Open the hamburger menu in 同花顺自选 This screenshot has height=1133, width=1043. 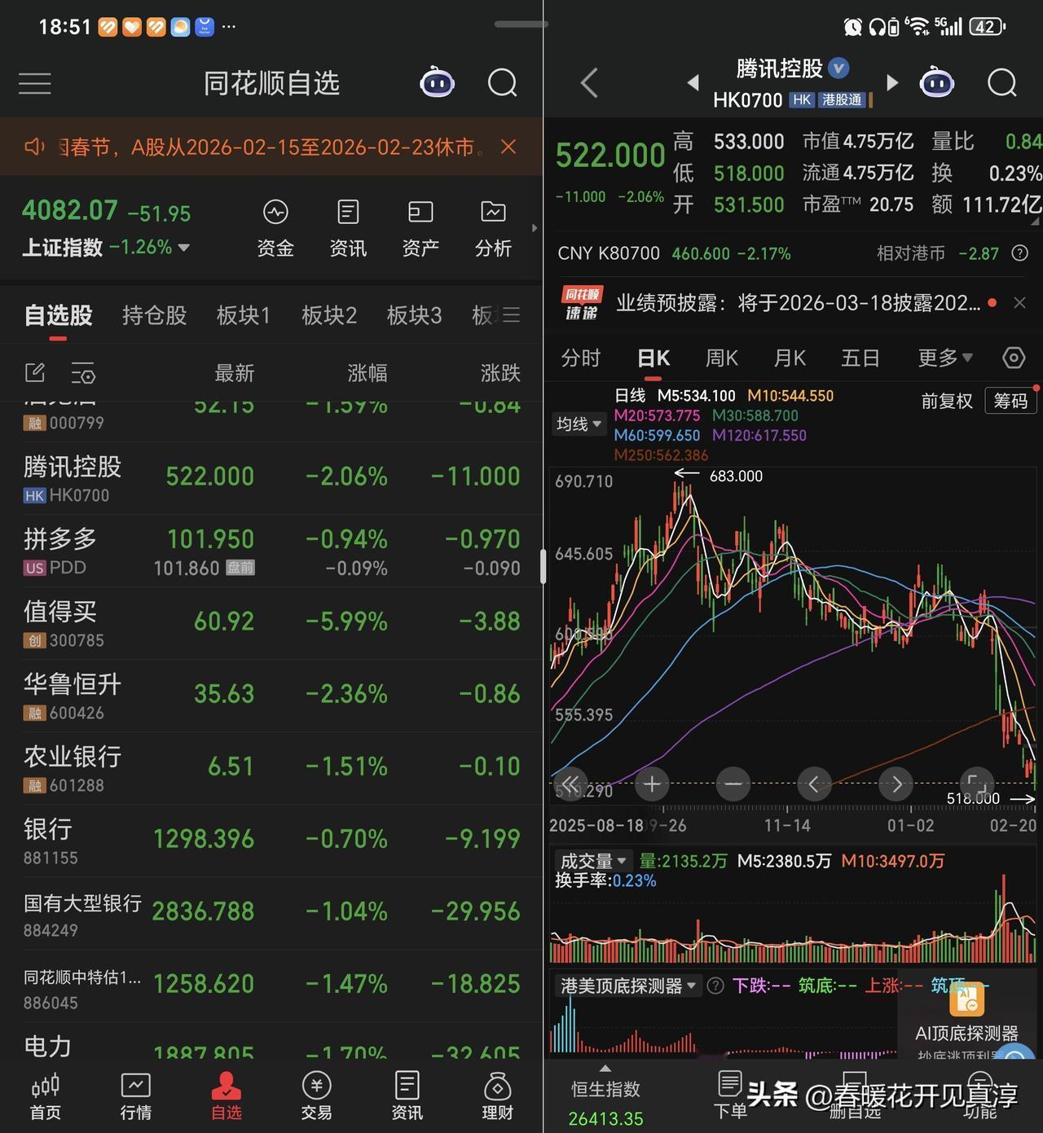(x=35, y=83)
